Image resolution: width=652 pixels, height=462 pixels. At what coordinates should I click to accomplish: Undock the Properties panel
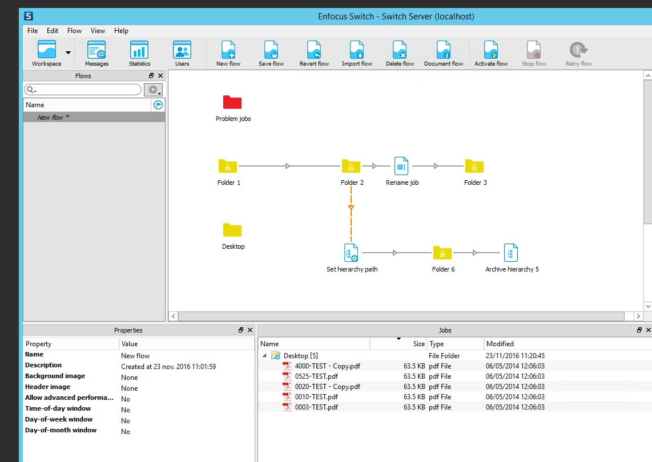[x=241, y=330]
